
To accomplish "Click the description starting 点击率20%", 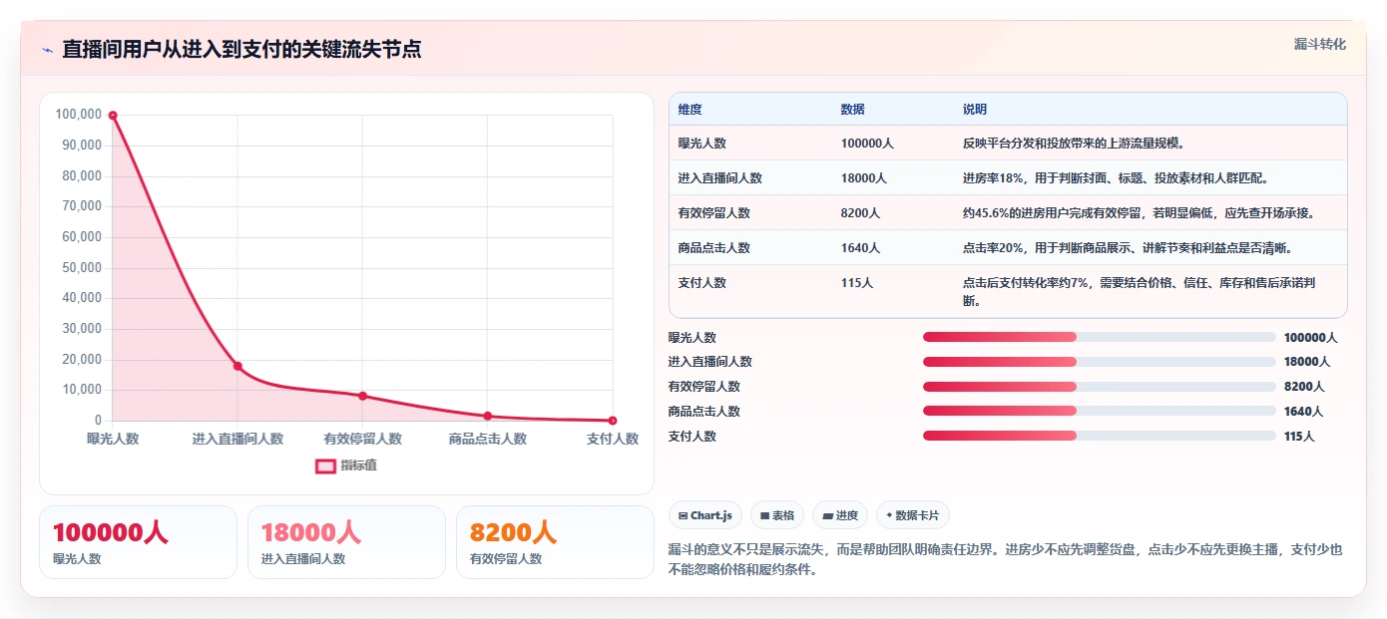I will (x=1128, y=248).
